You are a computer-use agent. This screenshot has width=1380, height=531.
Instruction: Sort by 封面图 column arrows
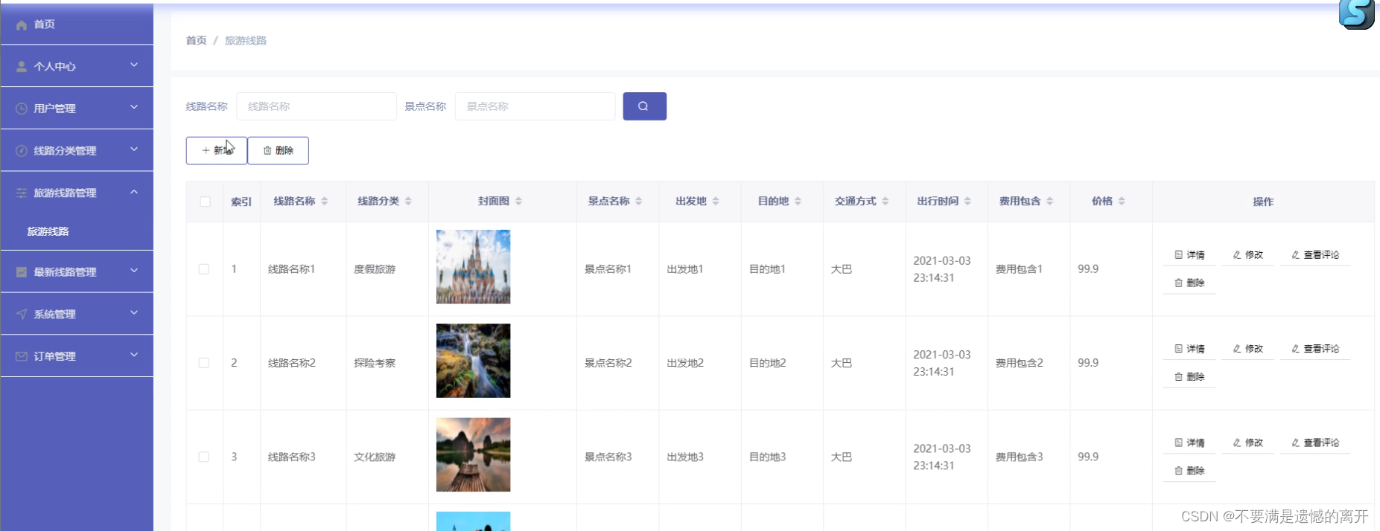[x=518, y=202]
